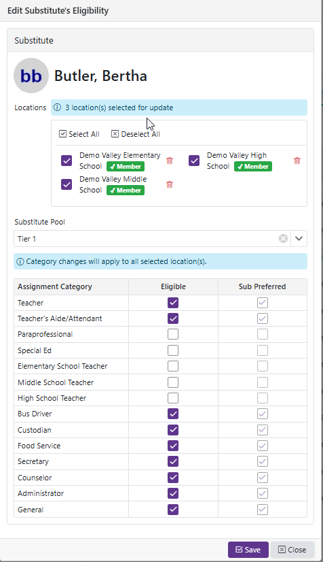This screenshot has width=323, height=562.
Task: Toggle Sub Preferred for Secretary
Action: [262, 461]
